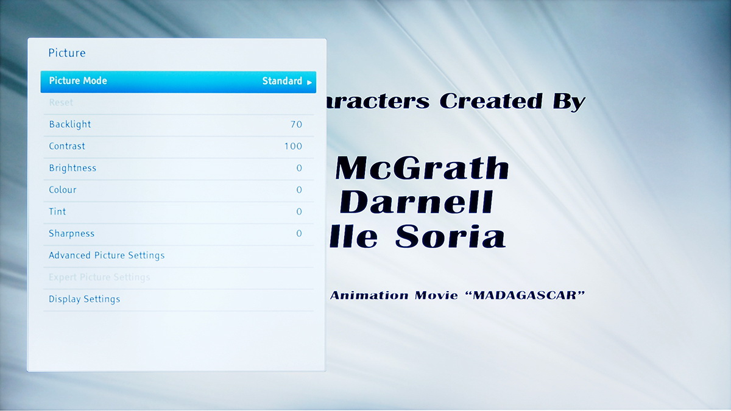
Task: Select the Colour value 0
Action: coord(299,190)
